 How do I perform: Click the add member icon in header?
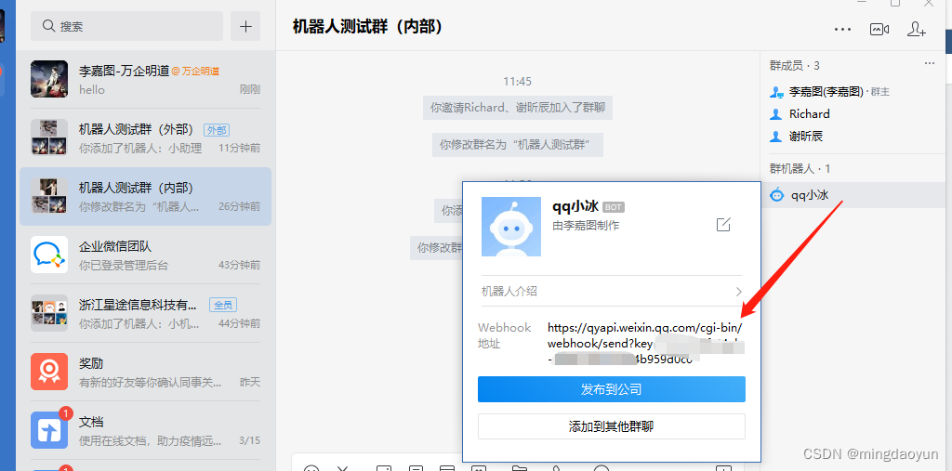point(916,29)
